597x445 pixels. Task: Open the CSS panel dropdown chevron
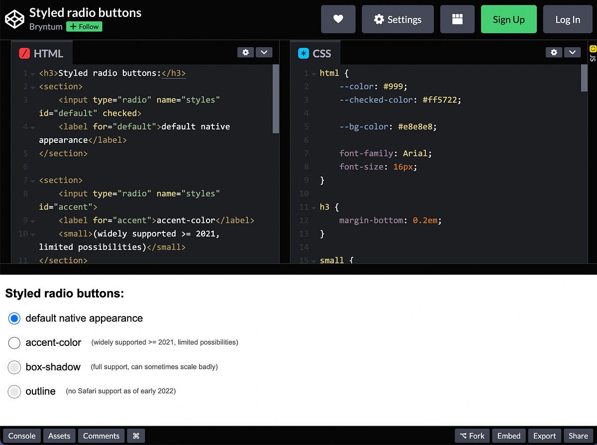tap(572, 52)
